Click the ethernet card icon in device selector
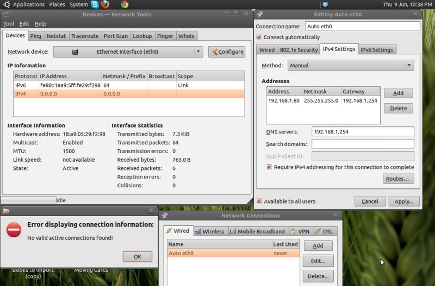The image size is (435, 286). [x=75, y=52]
